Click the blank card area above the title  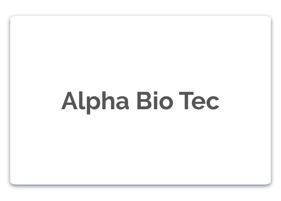click(x=140, y=53)
